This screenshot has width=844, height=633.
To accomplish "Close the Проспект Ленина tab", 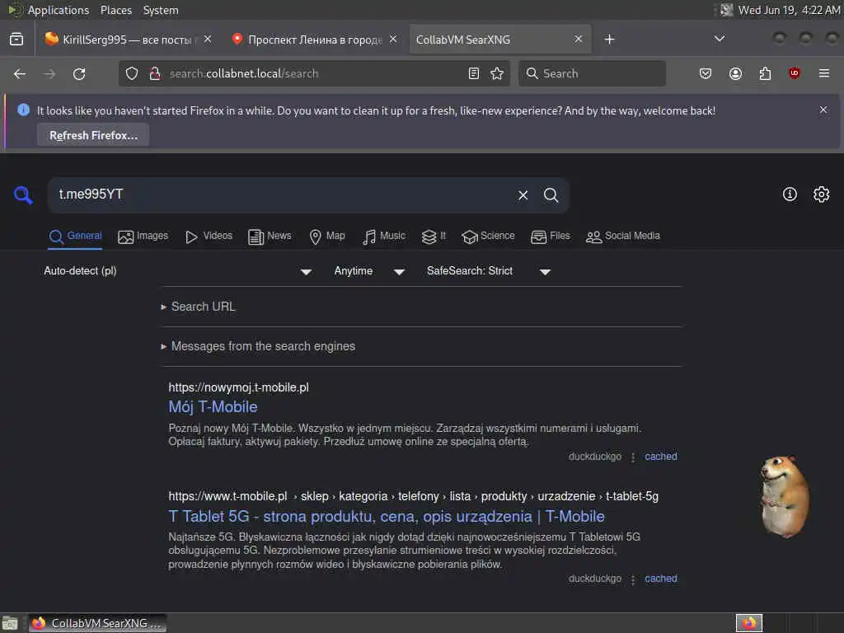I will click(x=393, y=40).
